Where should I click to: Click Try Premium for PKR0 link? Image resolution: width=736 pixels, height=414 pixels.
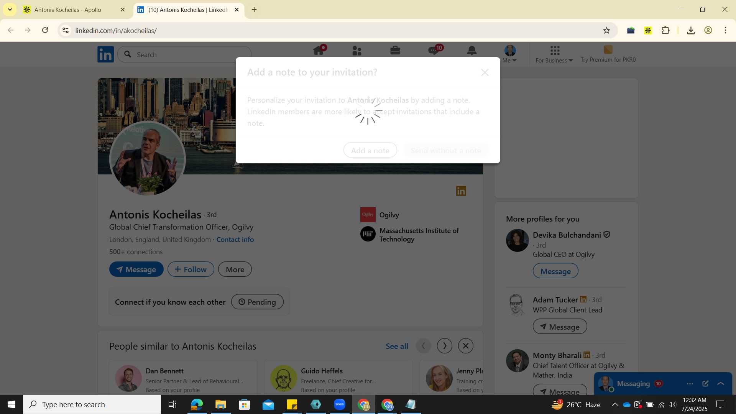[608, 54]
